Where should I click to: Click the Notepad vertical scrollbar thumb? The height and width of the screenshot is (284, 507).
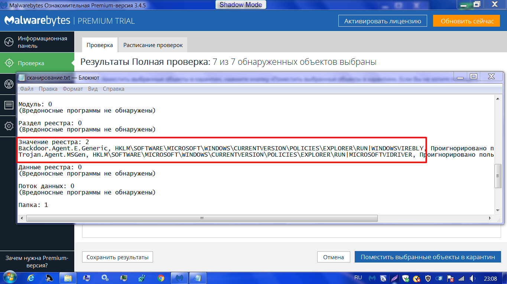click(x=498, y=177)
